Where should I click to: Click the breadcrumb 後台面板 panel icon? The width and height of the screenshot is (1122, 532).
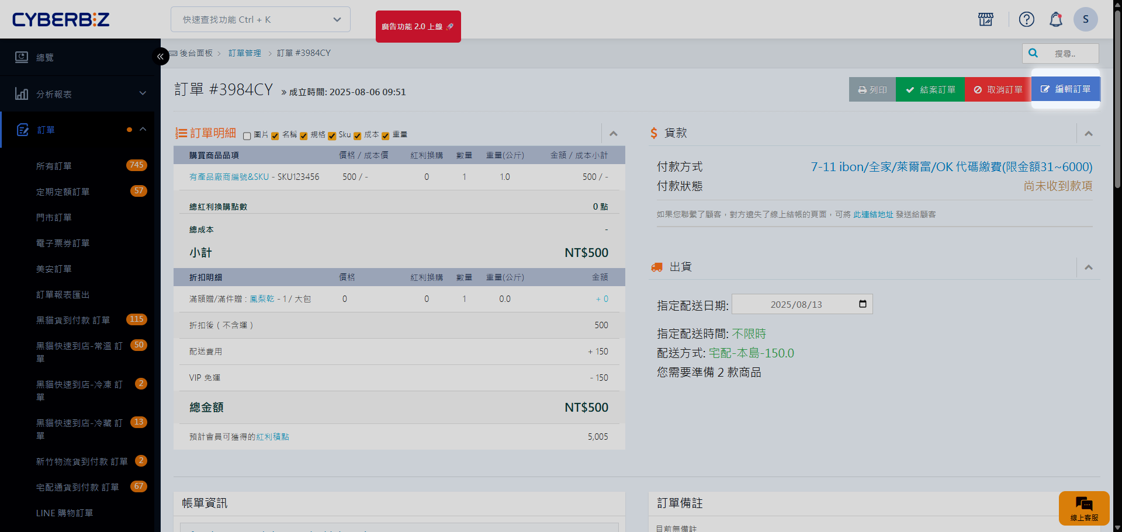(174, 53)
